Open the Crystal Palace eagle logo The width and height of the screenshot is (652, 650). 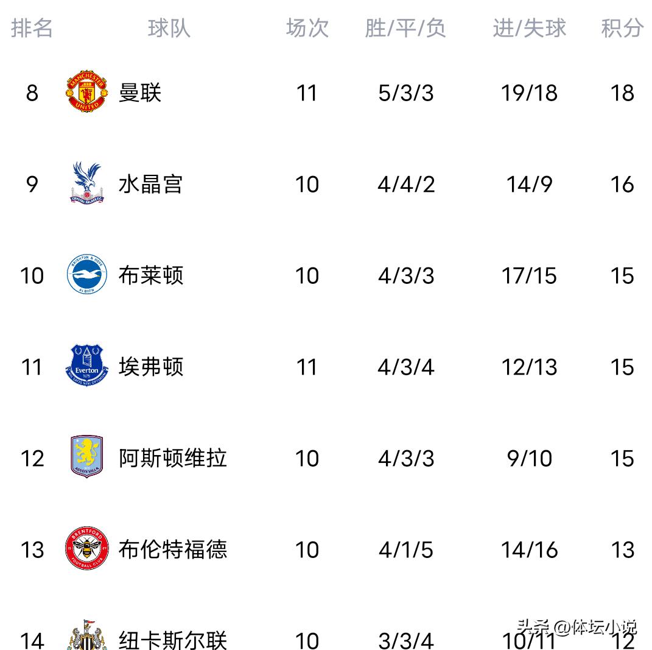(x=86, y=183)
